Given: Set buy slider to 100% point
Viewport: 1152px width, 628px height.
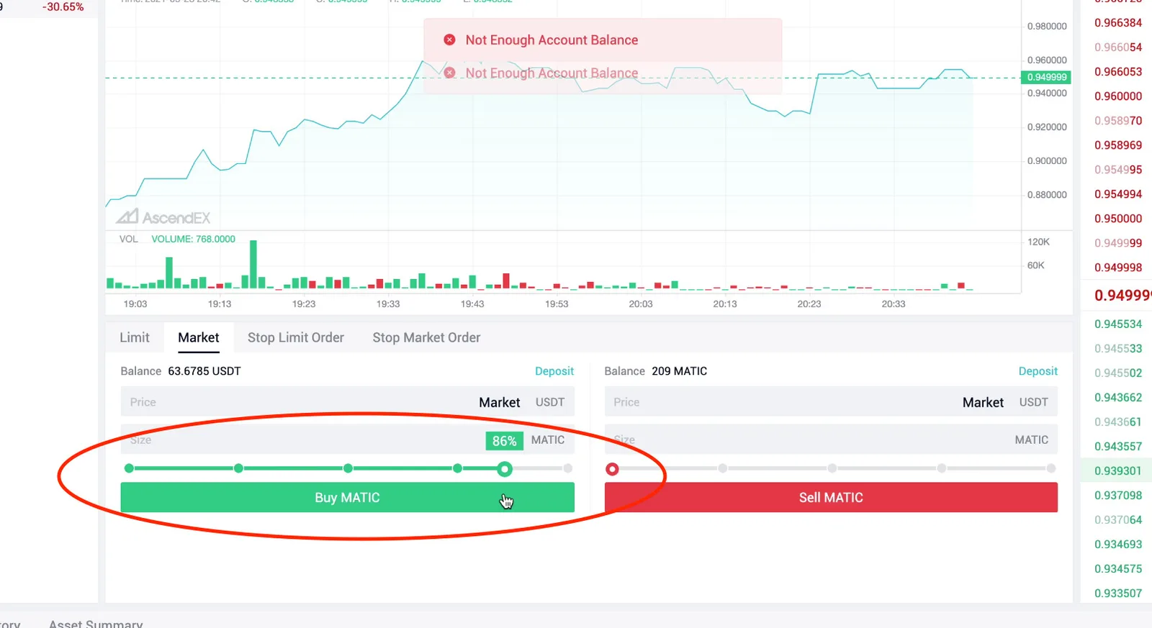Looking at the screenshot, I should [568, 468].
